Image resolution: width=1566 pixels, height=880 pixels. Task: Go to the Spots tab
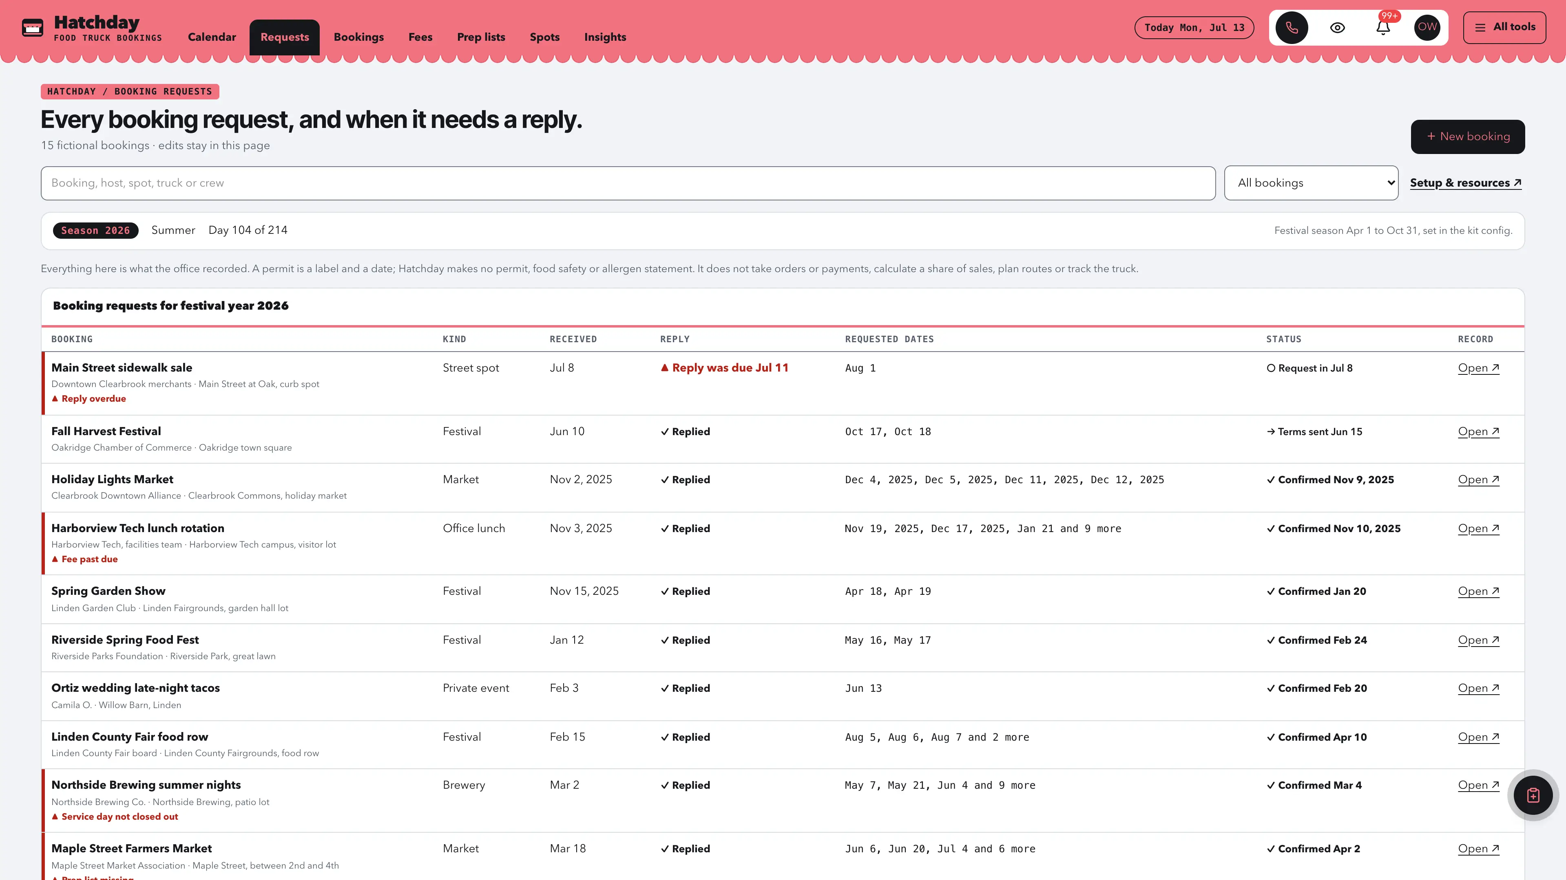(544, 37)
